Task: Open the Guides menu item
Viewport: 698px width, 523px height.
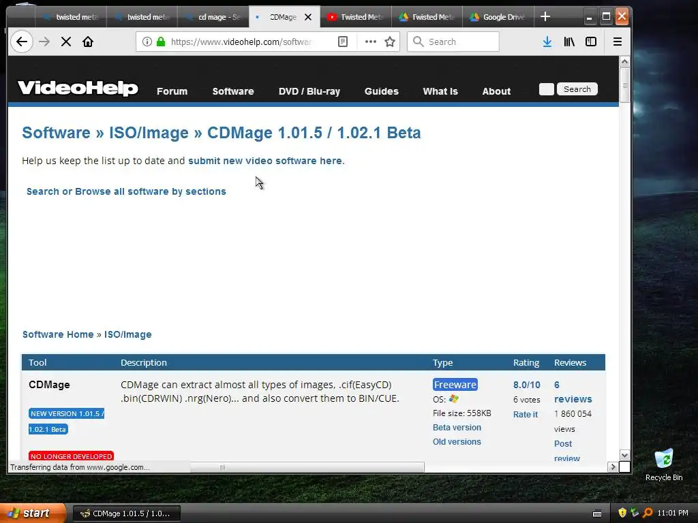Action: pos(382,91)
